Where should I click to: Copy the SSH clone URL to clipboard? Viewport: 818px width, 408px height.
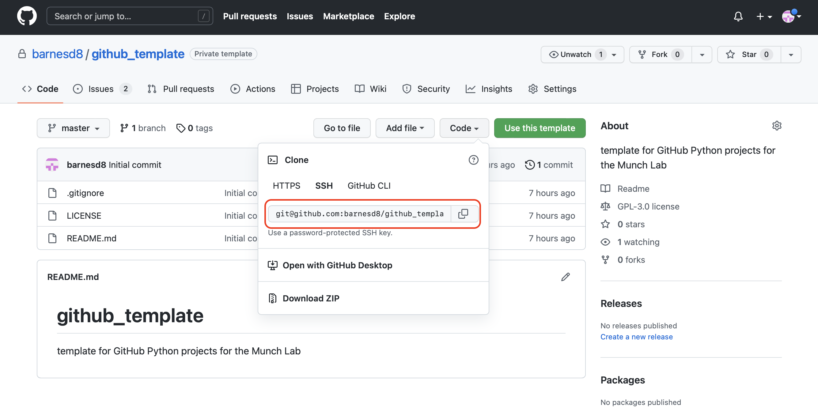click(x=463, y=214)
